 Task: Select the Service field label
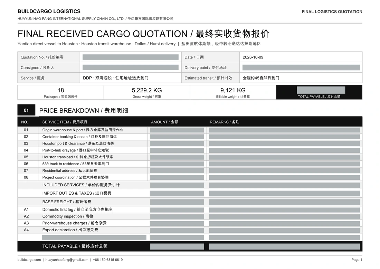pos(33,78)
